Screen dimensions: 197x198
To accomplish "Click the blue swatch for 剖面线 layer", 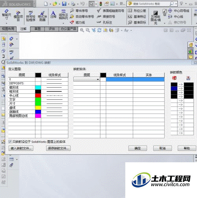I will coord(38,112).
